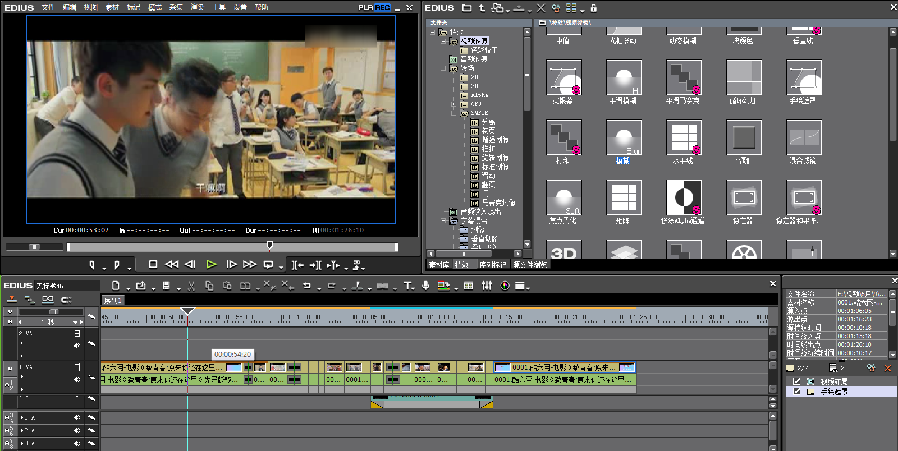Open the timeline scale dropdown showing 1 秒
Image resolution: width=898 pixels, height=451 pixels.
click(75, 322)
